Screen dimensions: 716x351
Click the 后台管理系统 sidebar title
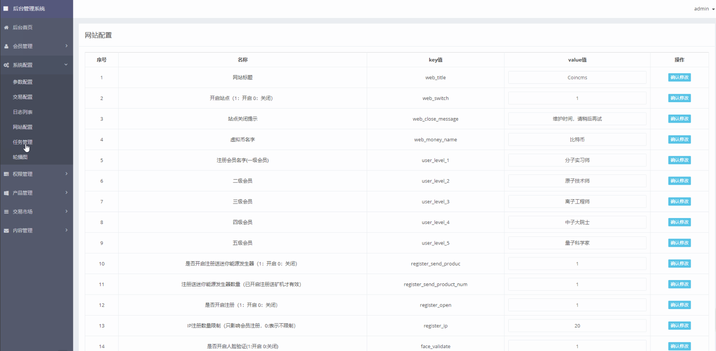click(x=29, y=9)
